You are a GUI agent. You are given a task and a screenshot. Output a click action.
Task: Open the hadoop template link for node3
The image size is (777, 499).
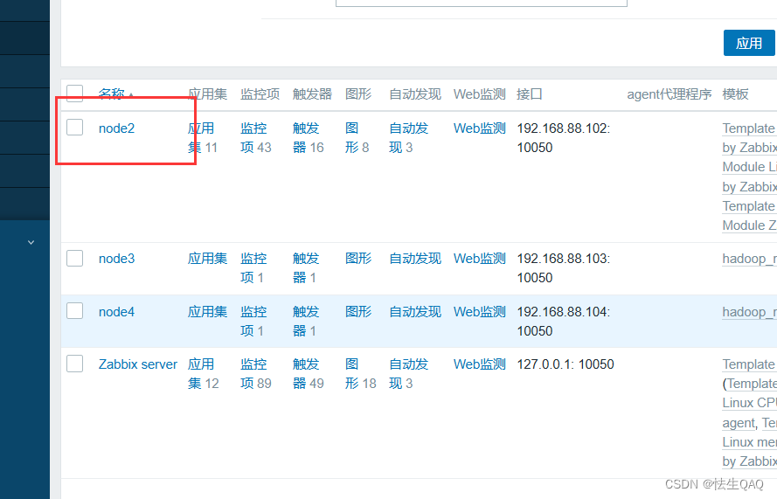749,259
